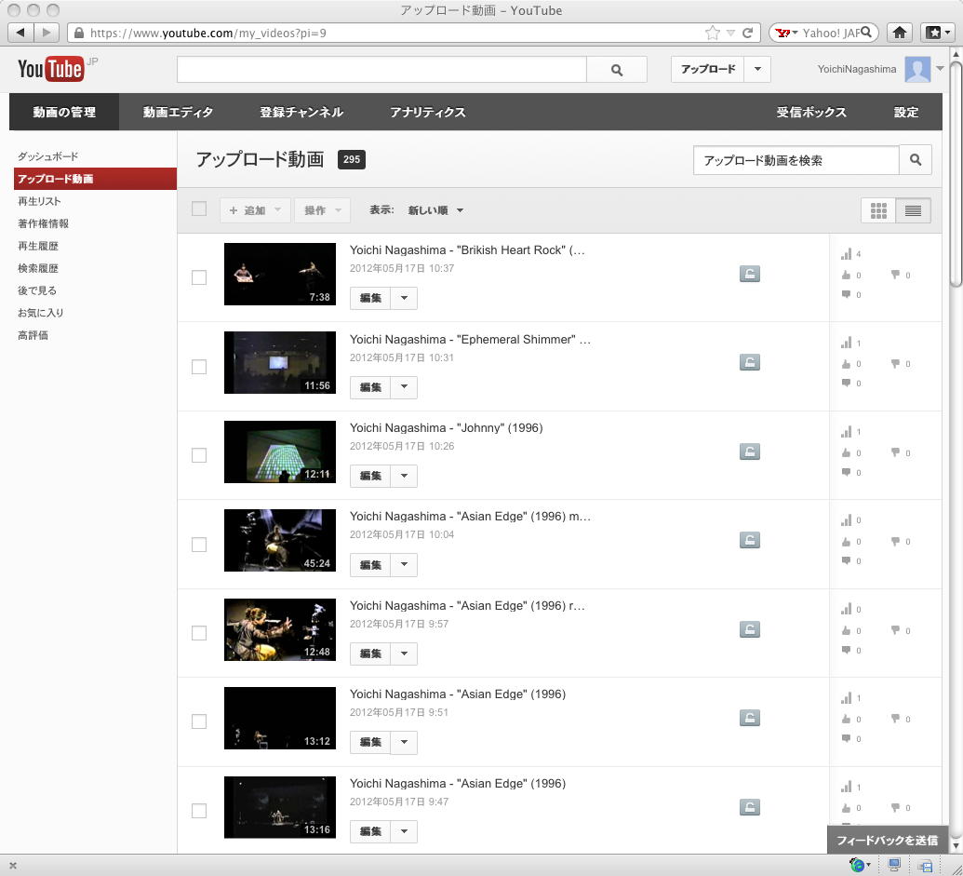Open 著作権情報 in sidebar
The width and height of the screenshot is (963, 876).
click(x=43, y=223)
